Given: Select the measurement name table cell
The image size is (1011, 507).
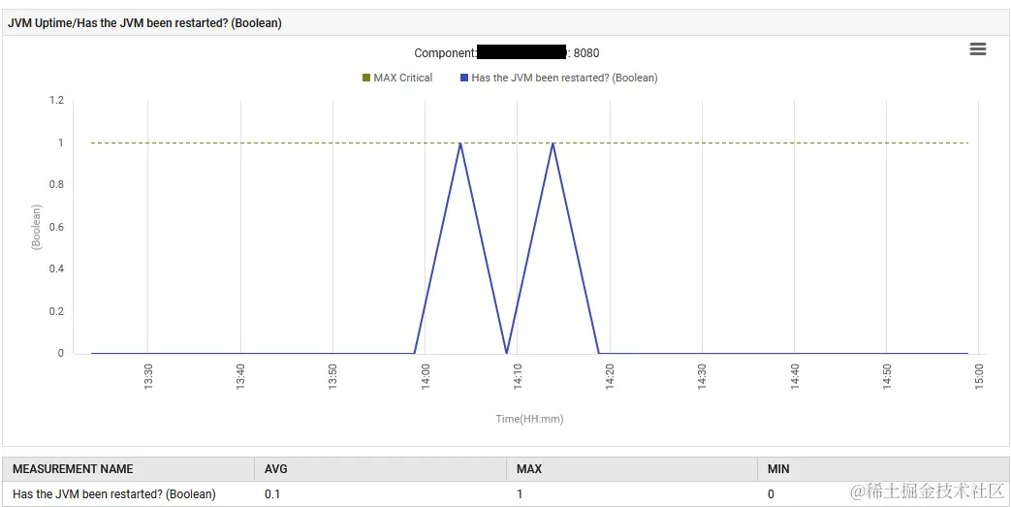Looking at the screenshot, I should pyautogui.click(x=128, y=494).
